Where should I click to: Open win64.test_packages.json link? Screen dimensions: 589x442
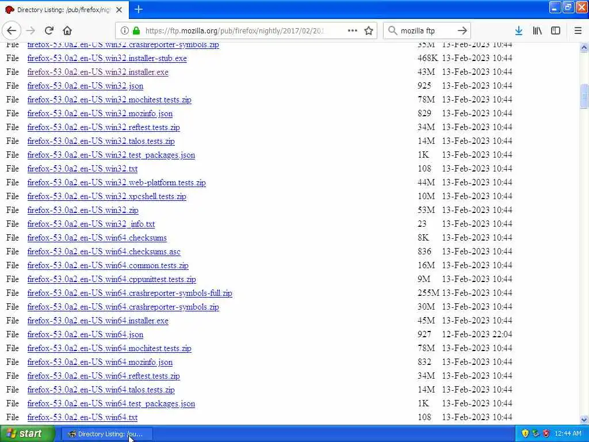pos(111,403)
